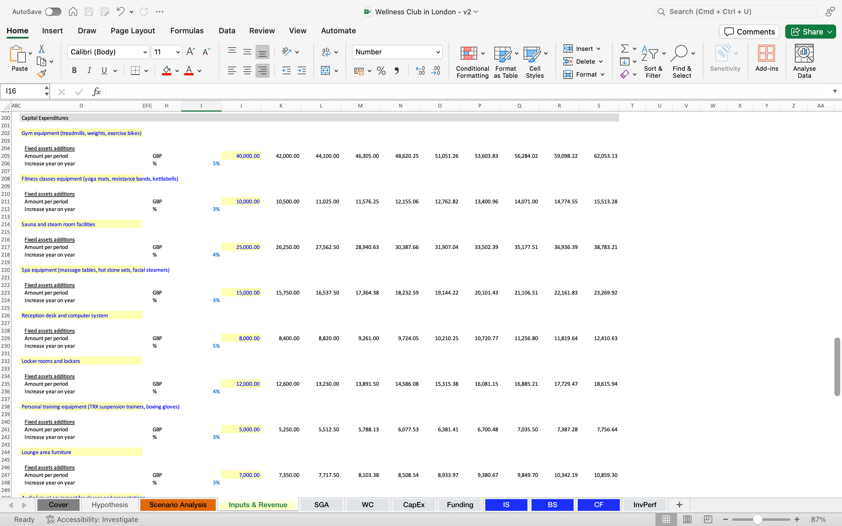Click the vertical scrollbar thumb

click(837, 366)
